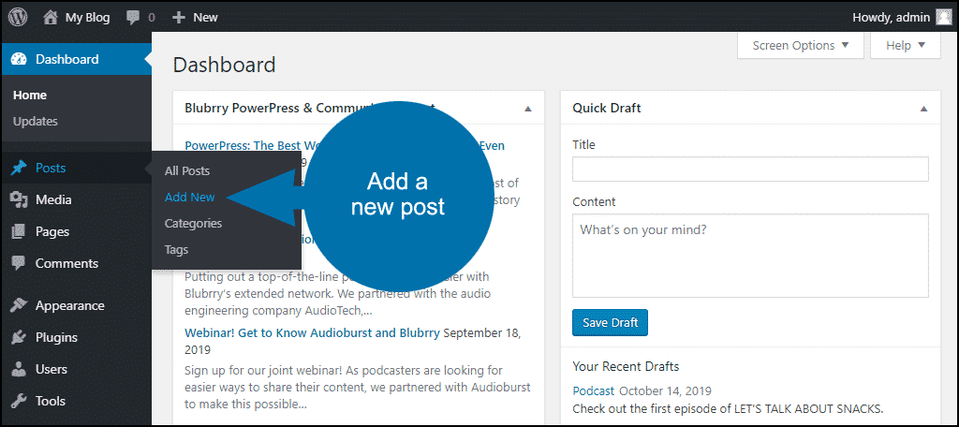Open Appearance paintbrush icon

click(19, 305)
